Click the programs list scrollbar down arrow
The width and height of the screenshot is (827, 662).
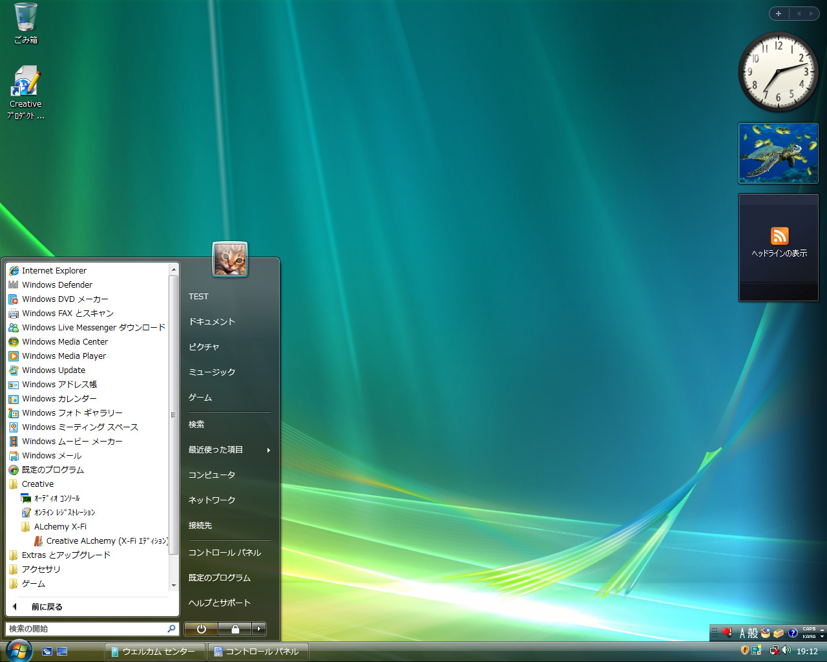point(173,586)
